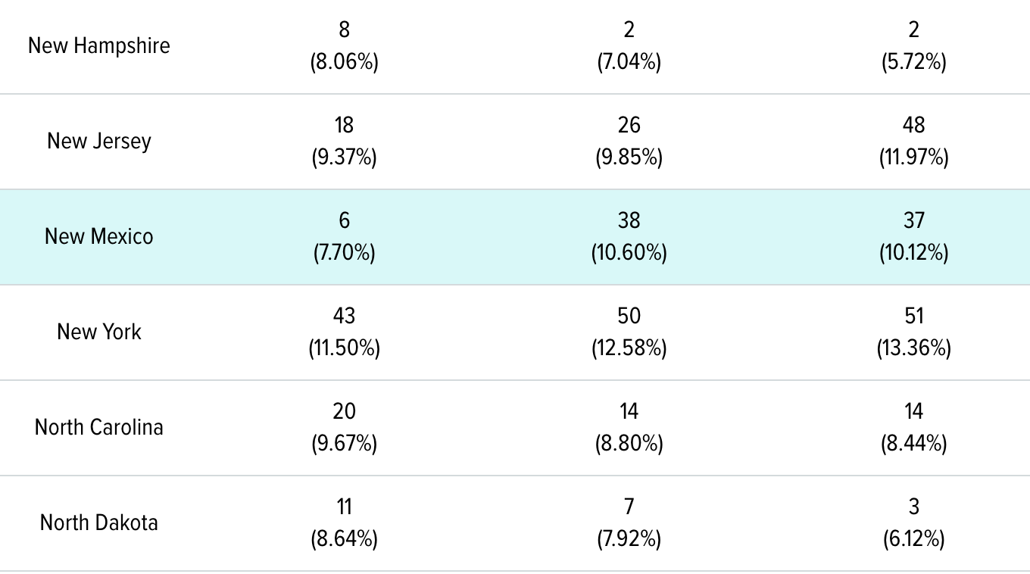Click the highlighted New Mexico label
Screen dimensions: 1030x574
pyautogui.click(x=99, y=236)
